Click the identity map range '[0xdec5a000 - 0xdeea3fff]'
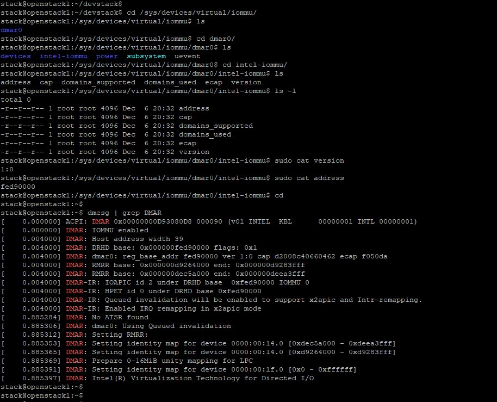 [342, 343]
